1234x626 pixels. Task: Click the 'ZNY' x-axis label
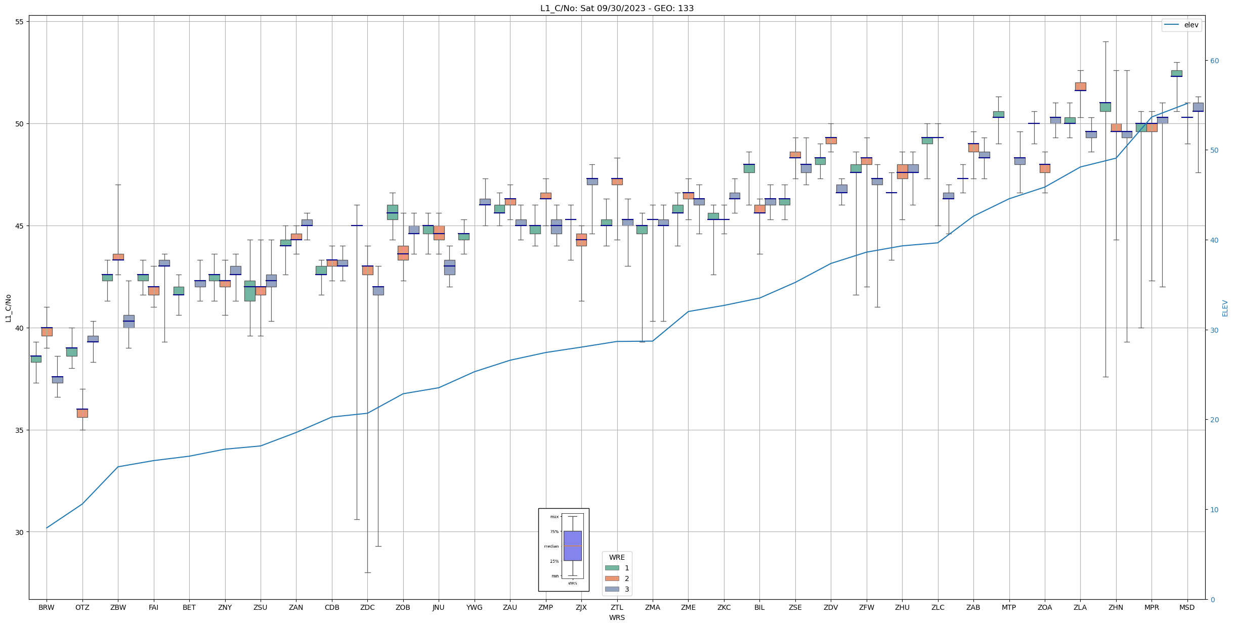click(x=225, y=607)
